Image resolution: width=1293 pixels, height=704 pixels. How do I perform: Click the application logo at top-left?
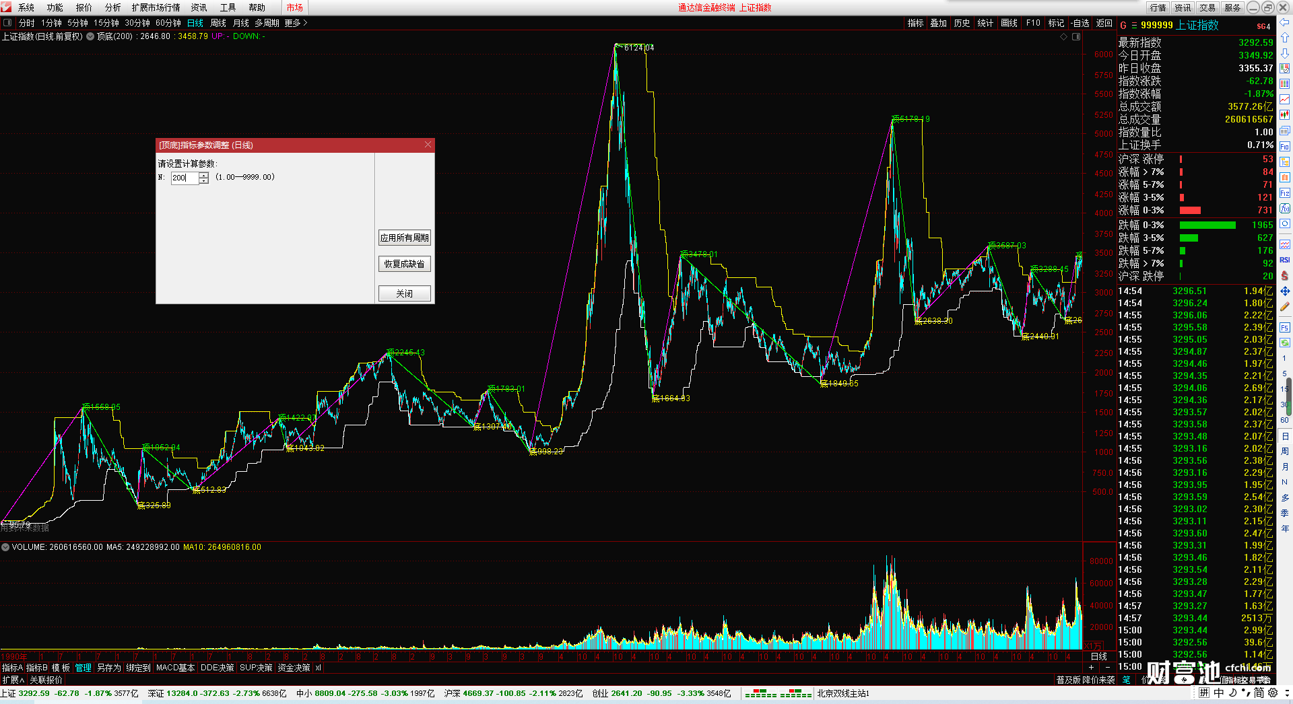pyautogui.click(x=7, y=7)
